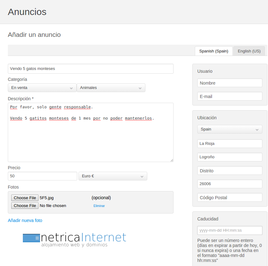
Task: Click the Caducidad date field
Action: (x=230, y=230)
